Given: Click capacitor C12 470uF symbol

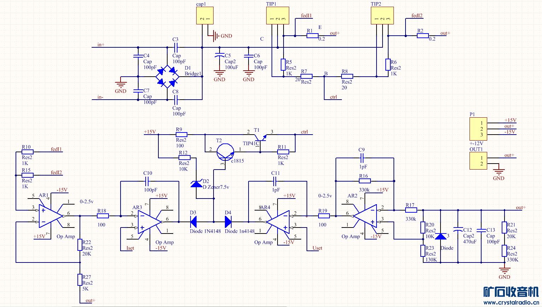Looking at the screenshot, I should tap(458, 230).
